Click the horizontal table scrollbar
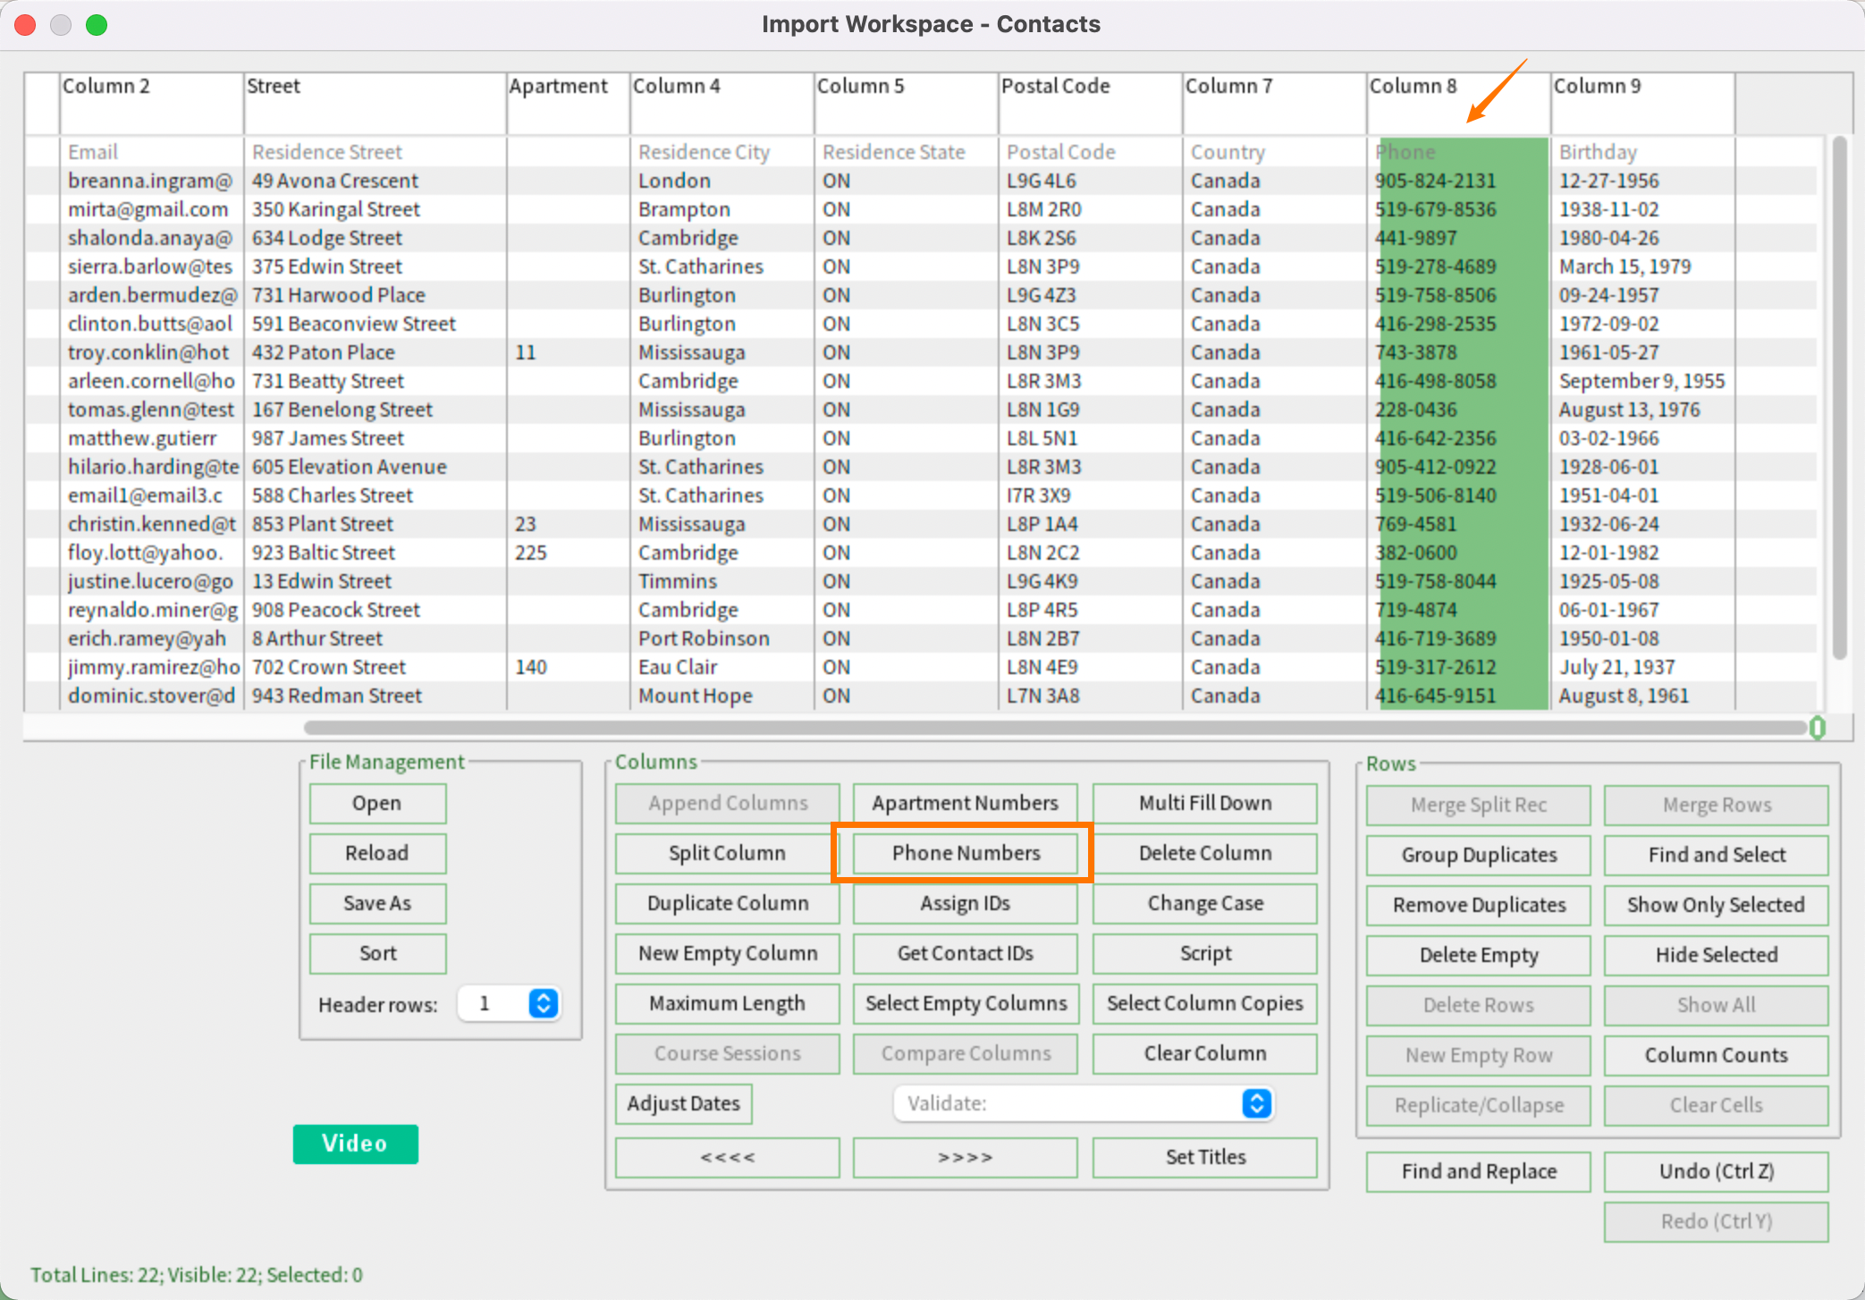Screen dimensions: 1865x1300 tap(1055, 728)
